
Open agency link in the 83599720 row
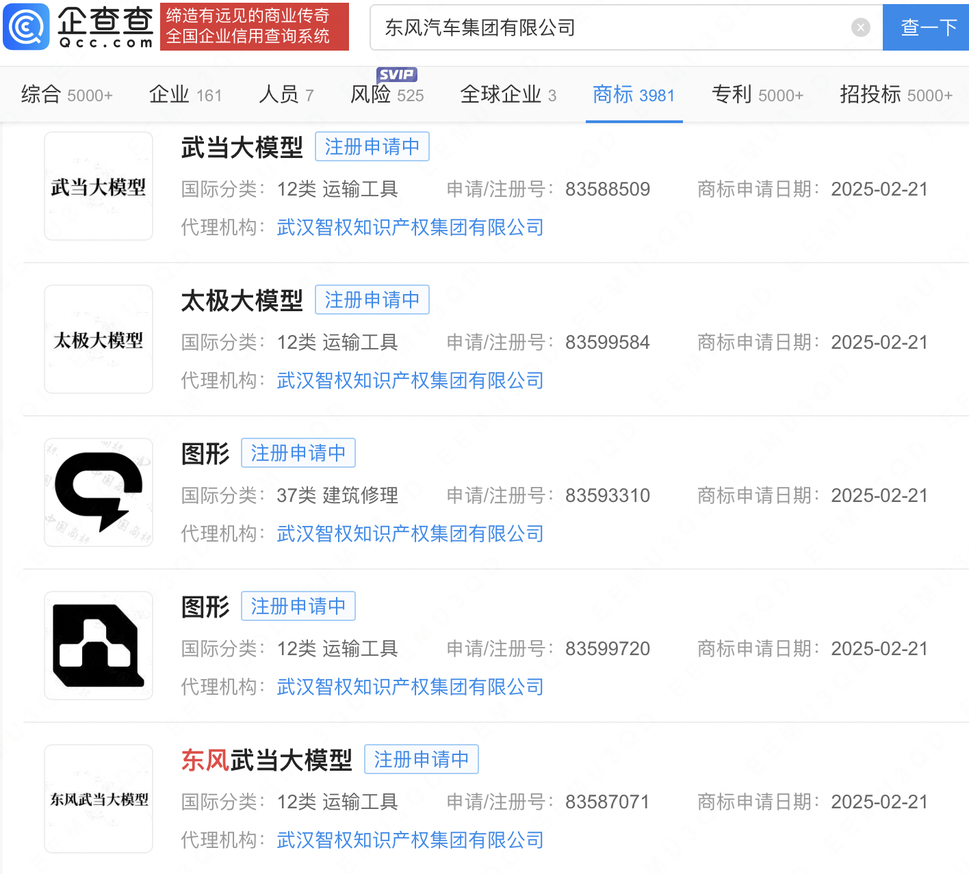[410, 687]
